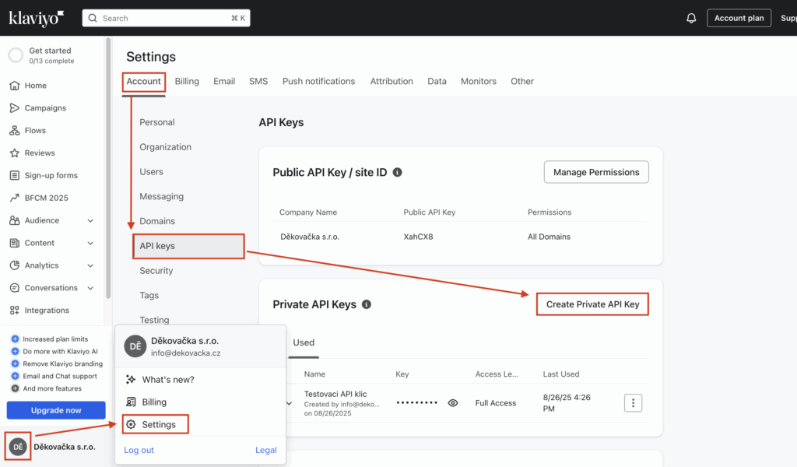Screen dimensions: 797x467
Task: Open the Domains settings section
Action: pyautogui.click(x=157, y=221)
